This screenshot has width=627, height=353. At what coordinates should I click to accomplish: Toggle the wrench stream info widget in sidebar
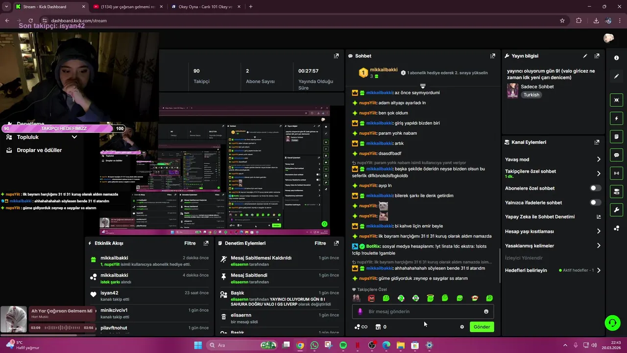616,210
